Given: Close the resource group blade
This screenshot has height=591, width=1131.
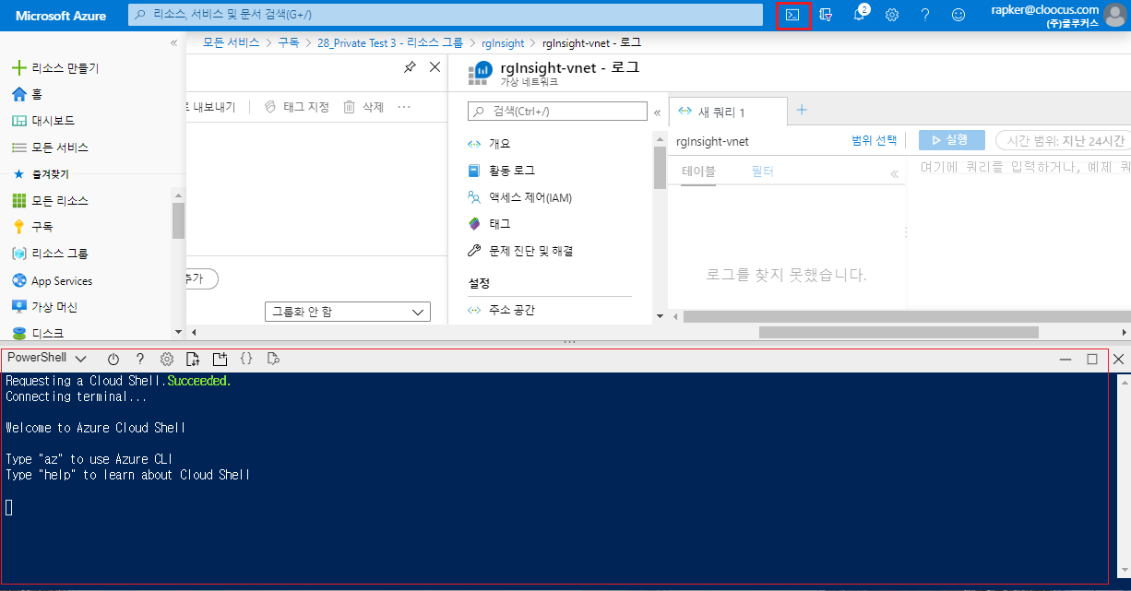Looking at the screenshot, I should [435, 67].
